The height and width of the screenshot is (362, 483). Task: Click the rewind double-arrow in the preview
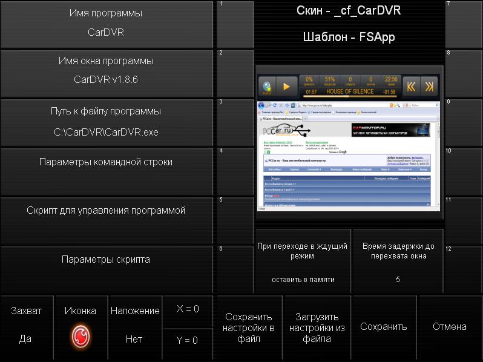[411, 87]
